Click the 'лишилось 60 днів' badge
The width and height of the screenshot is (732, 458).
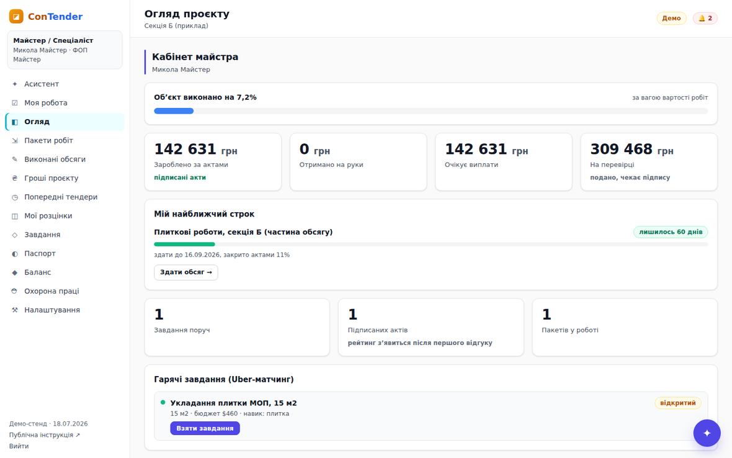(x=671, y=232)
